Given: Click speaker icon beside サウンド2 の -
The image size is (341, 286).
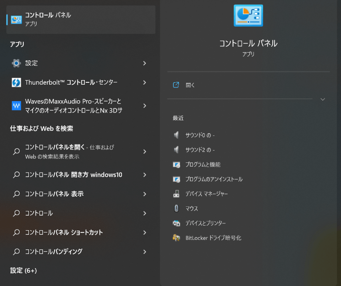Looking at the screenshot, I should point(176,150).
